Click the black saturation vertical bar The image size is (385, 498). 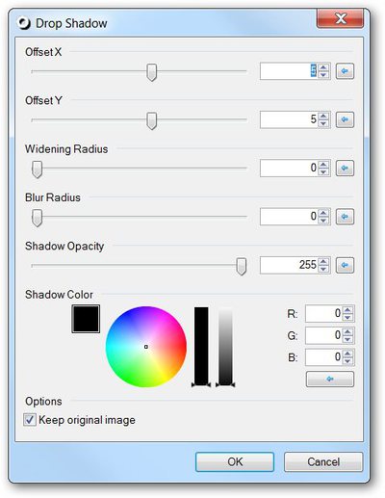pyautogui.click(x=201, y=346)
